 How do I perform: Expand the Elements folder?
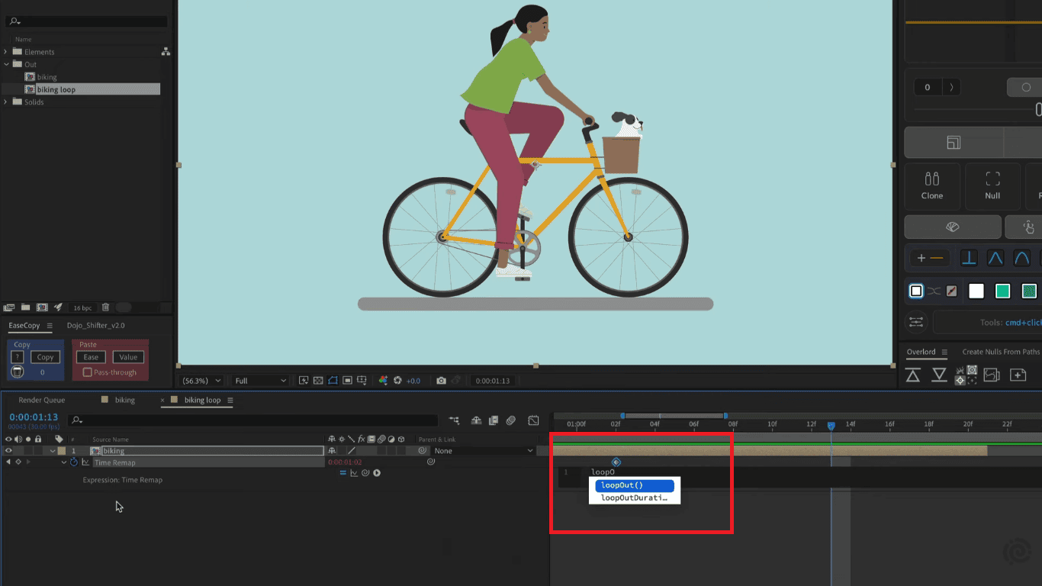pyautogui.click(x=6, y=52)
